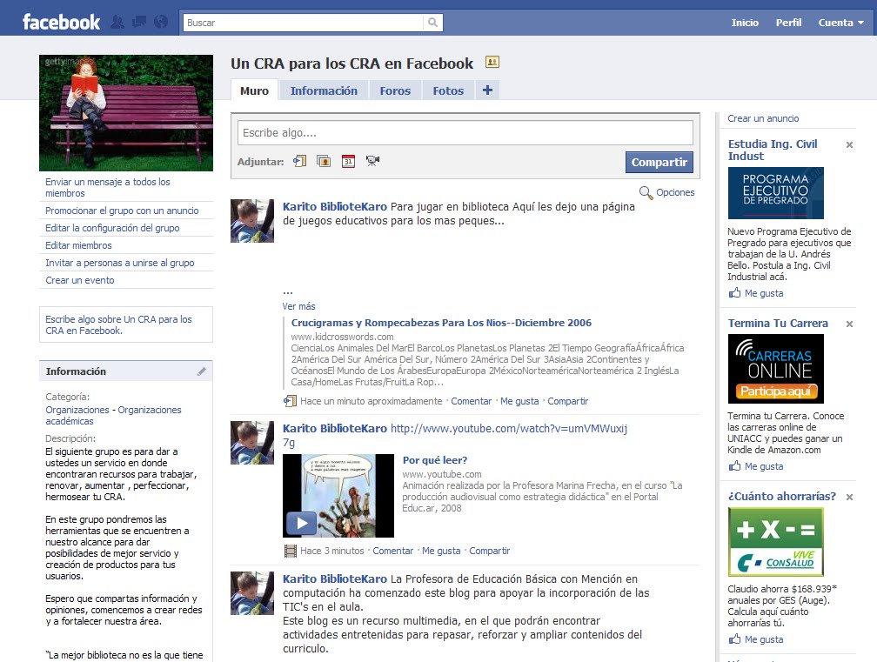The height and width of the screenshot is (662, 877).
Task: Click the facebook logo
Action: (61, 22)
